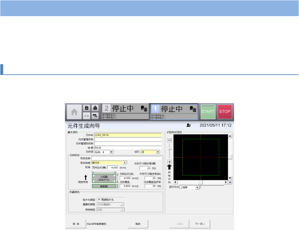The image size is (299, 230).
Task: Select lane 2 停止中 status panel
Action: [x=125, y=112]
